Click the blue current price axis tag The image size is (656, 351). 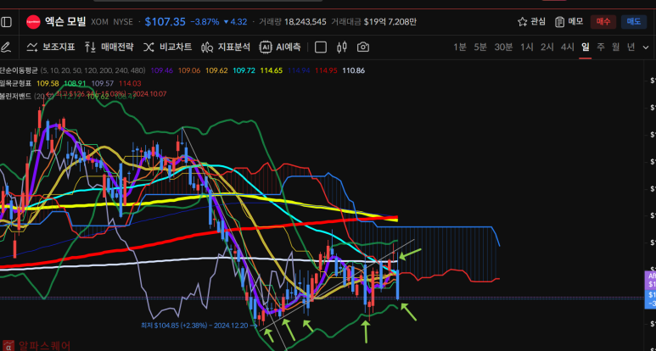(x=651, y=298)
